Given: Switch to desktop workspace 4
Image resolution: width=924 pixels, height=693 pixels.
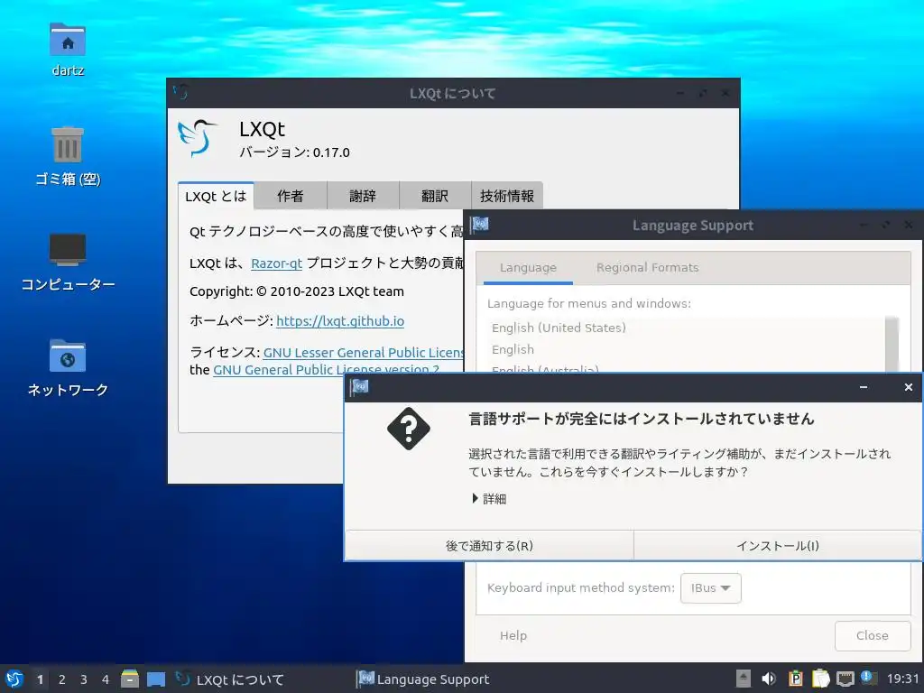Looking at the screenshot, I should (x=106, y=679).
